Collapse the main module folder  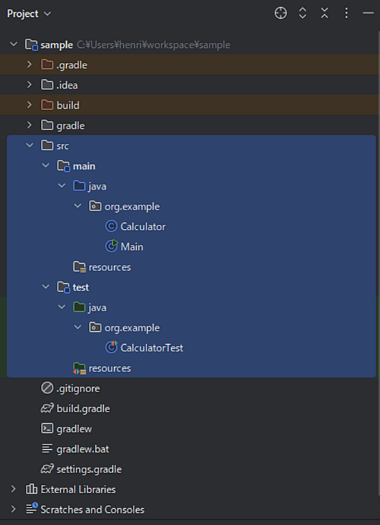tap(45, 165)
